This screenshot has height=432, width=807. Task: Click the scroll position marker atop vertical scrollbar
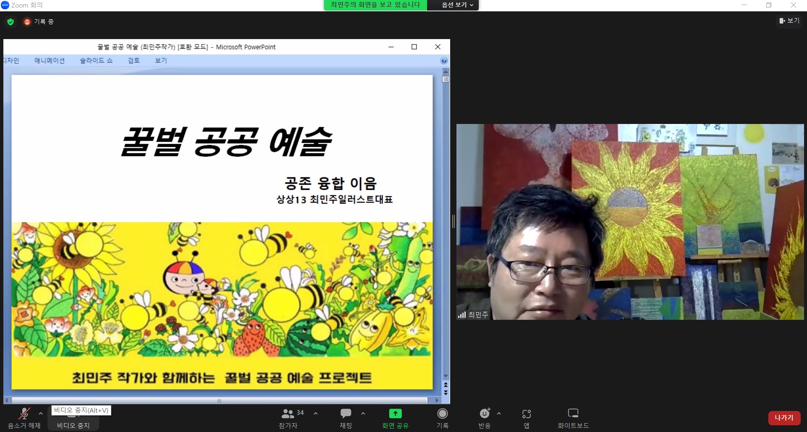click(x=446, y=79)
